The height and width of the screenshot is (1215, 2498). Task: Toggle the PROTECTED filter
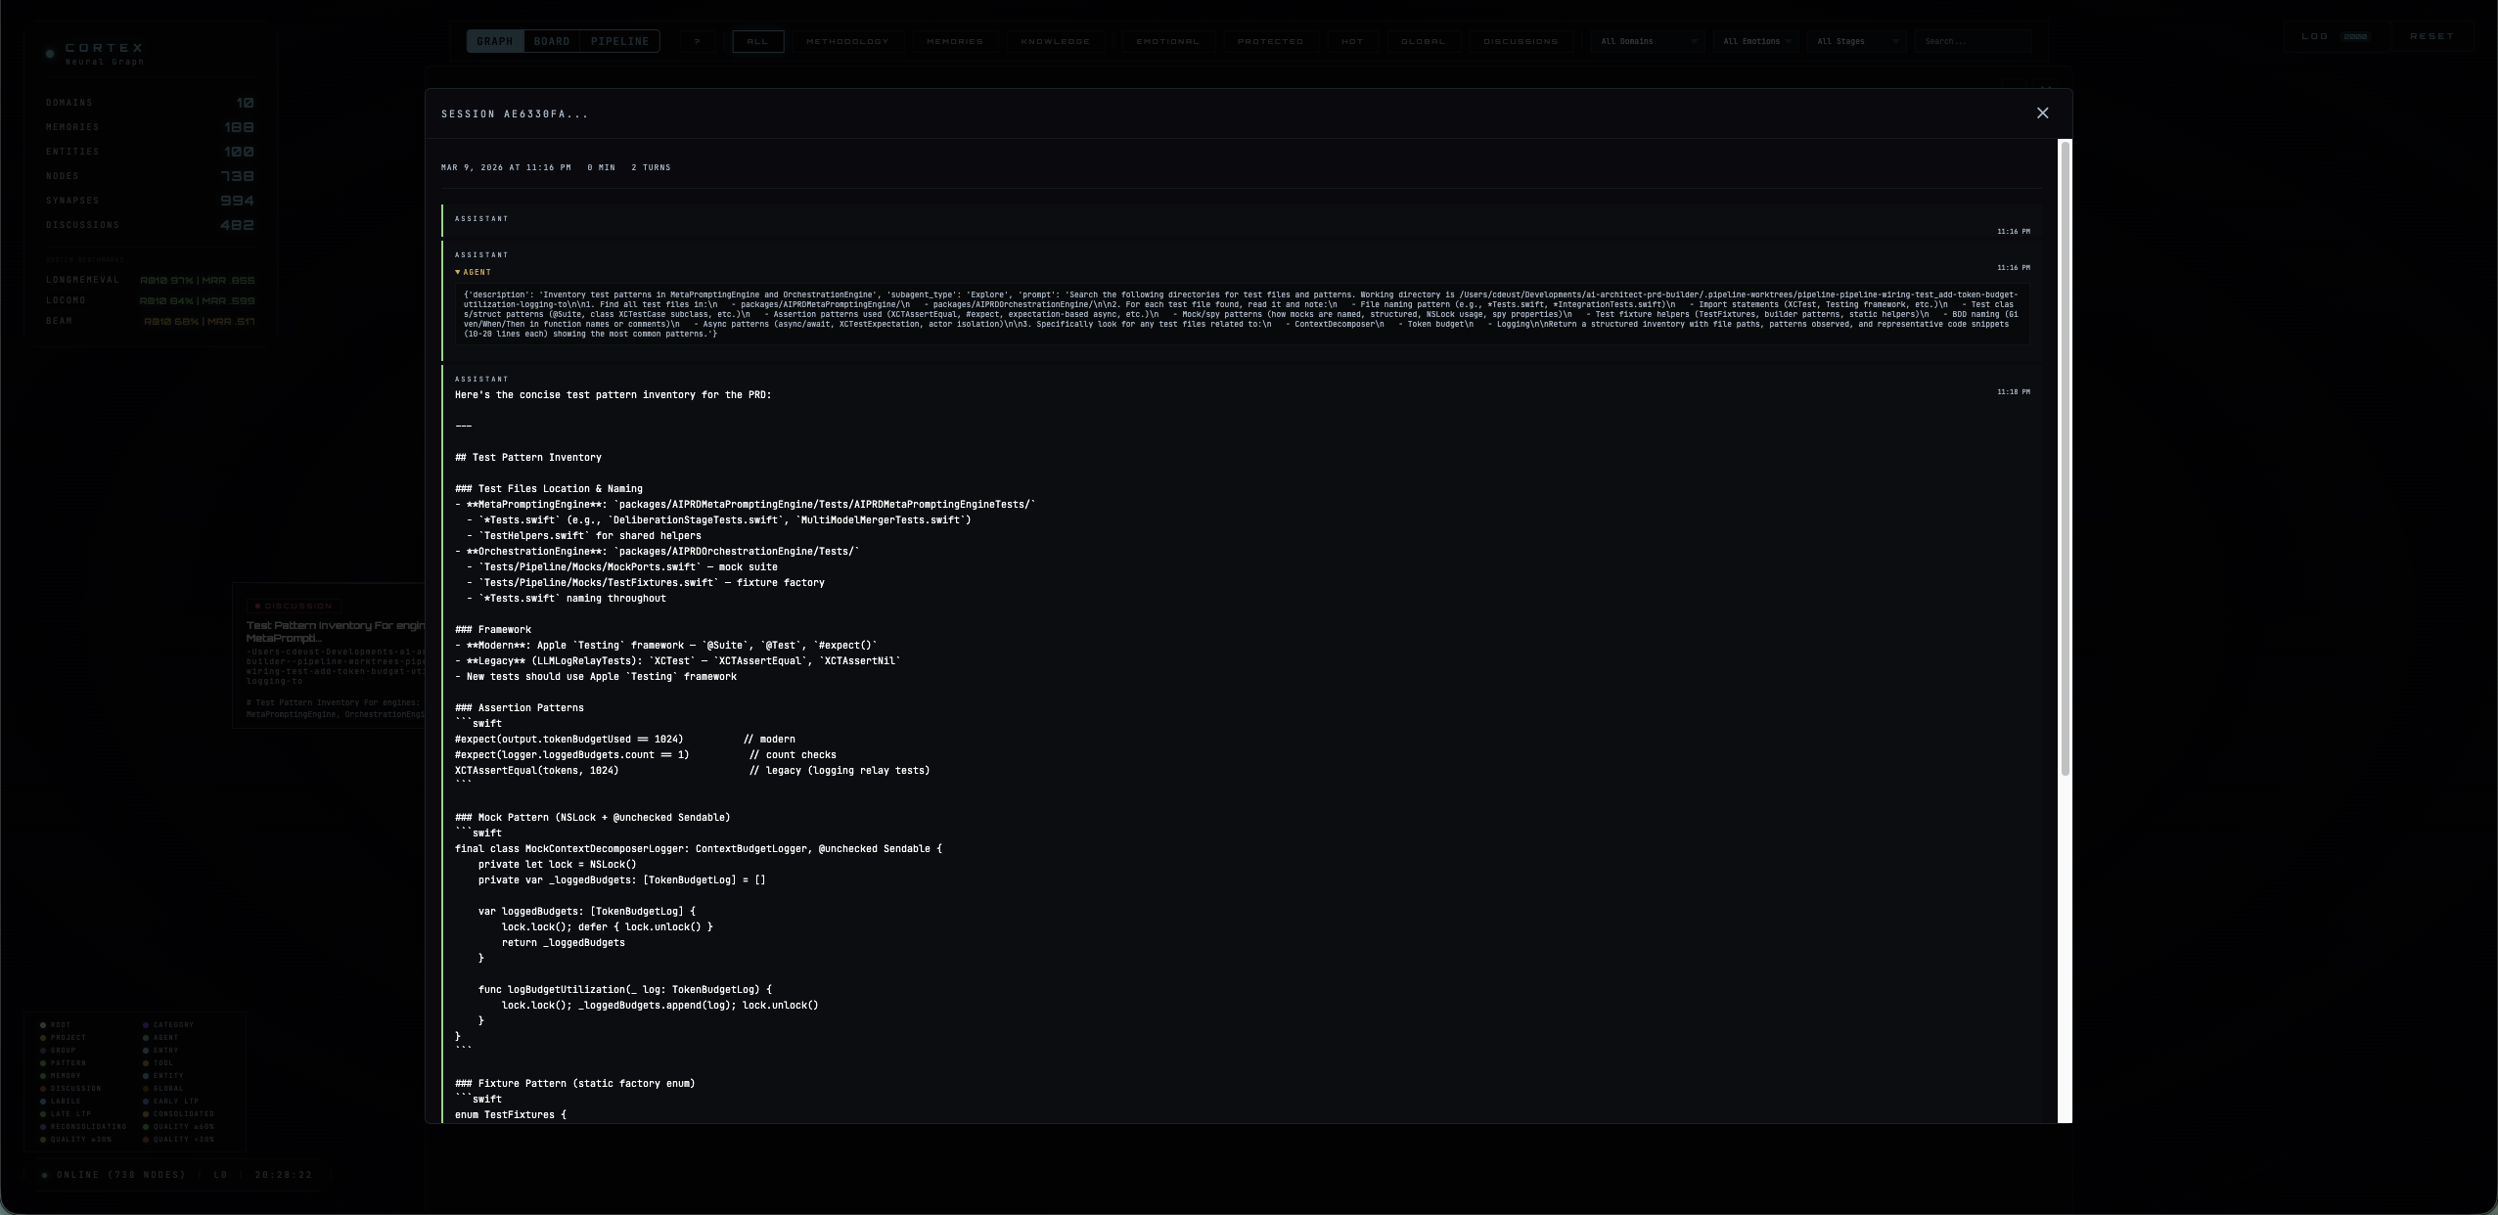1270,41
